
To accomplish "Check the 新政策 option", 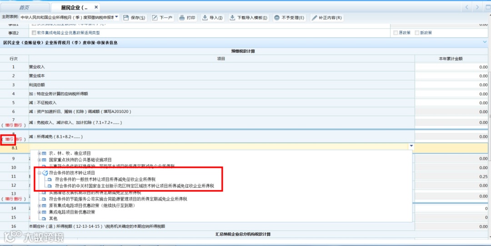I will 417,33.
